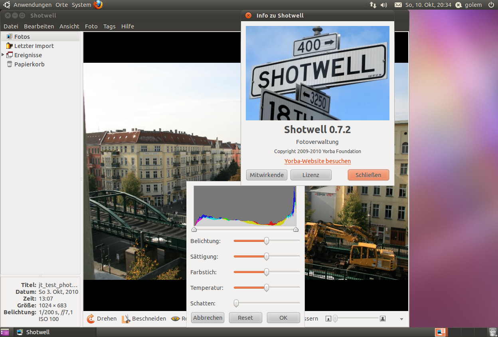Open the power session menu icon

point(490,5)
